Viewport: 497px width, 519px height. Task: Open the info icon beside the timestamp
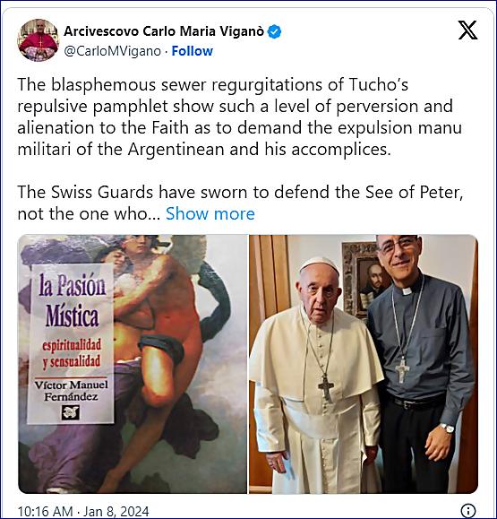(468, 510)
